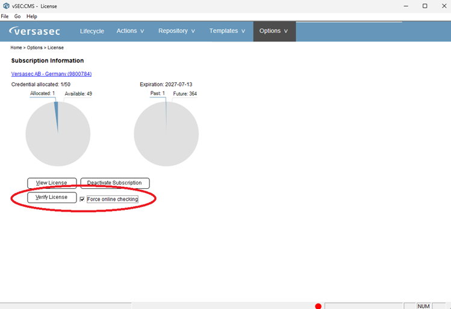Viewport: 451px width, 309px height.
Task: Click the 'Future: 364' chart label
Action: (185, 94)
